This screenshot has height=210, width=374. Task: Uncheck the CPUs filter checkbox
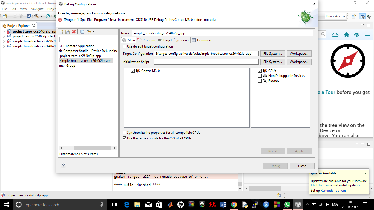click(260, 71)
